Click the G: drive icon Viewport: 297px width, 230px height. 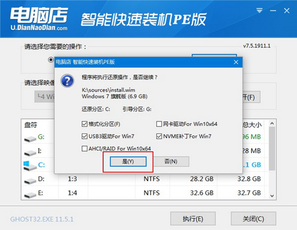tap(30, 139)
